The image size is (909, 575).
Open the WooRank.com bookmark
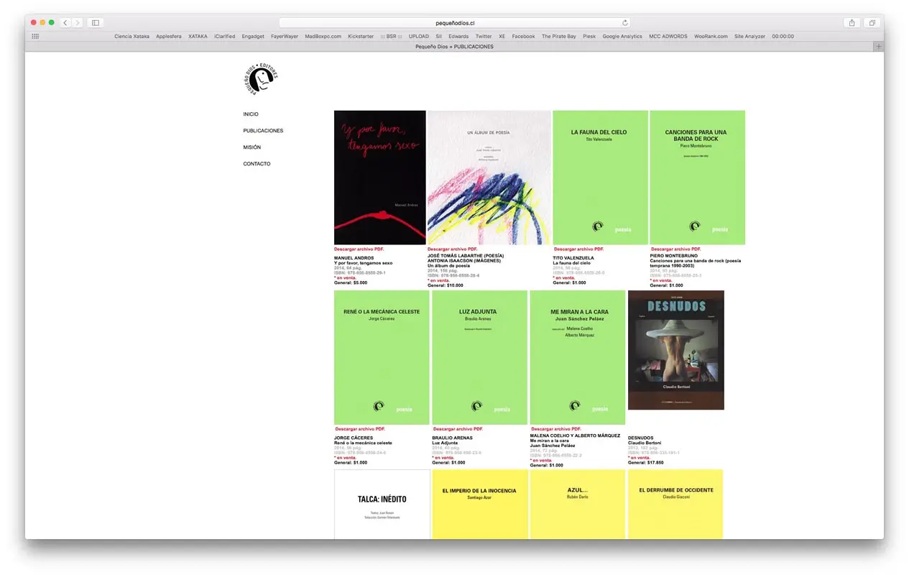pos(711,36)
